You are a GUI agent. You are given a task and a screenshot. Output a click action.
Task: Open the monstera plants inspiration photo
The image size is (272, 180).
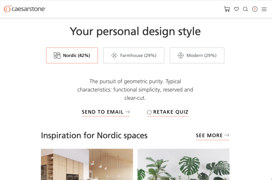pyautogui.click(x=183, y=164)
